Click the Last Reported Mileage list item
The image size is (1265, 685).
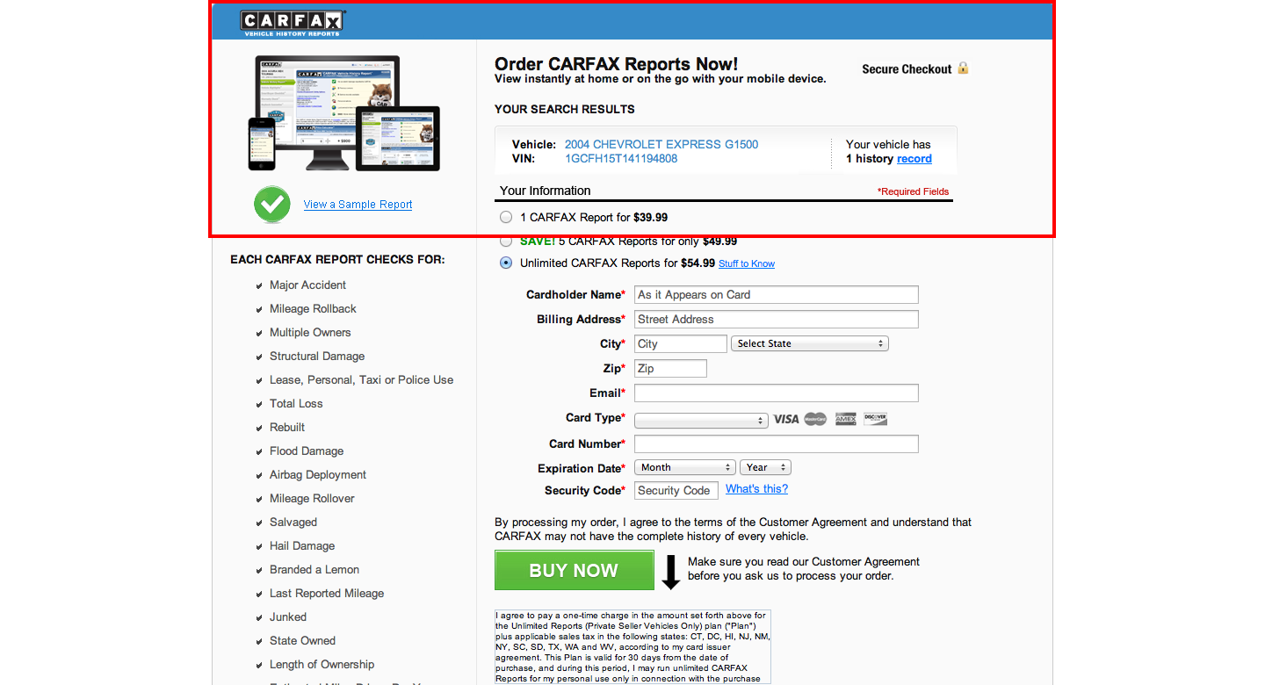tap(327, 594)
